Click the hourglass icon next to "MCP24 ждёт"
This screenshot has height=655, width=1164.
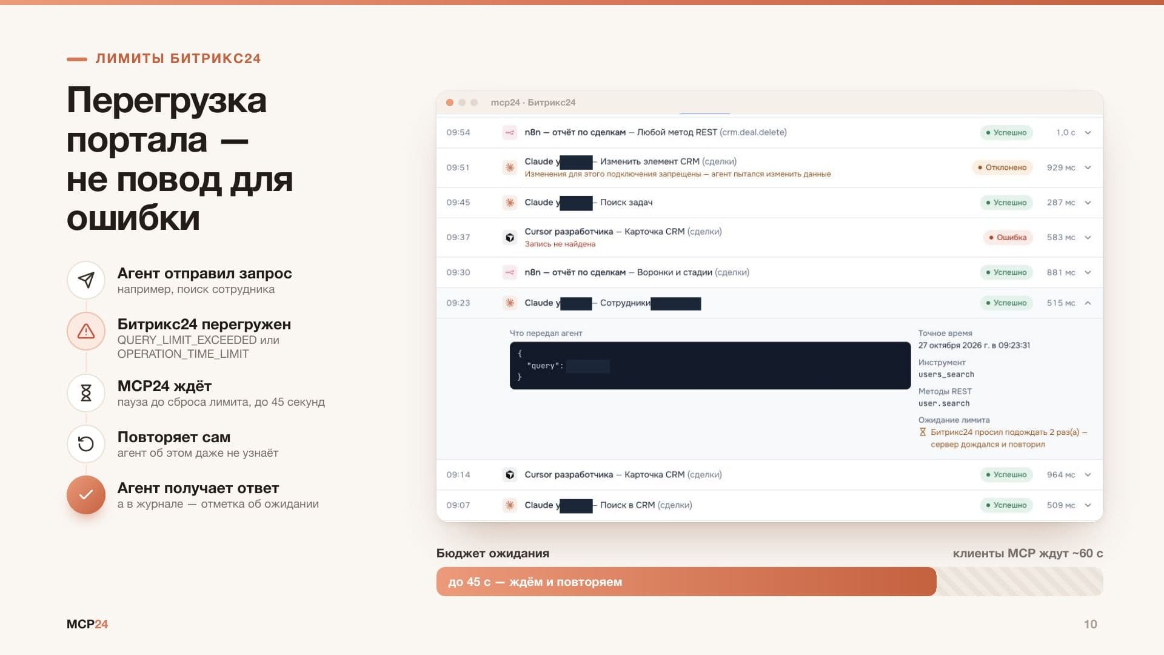click(86, 393)
